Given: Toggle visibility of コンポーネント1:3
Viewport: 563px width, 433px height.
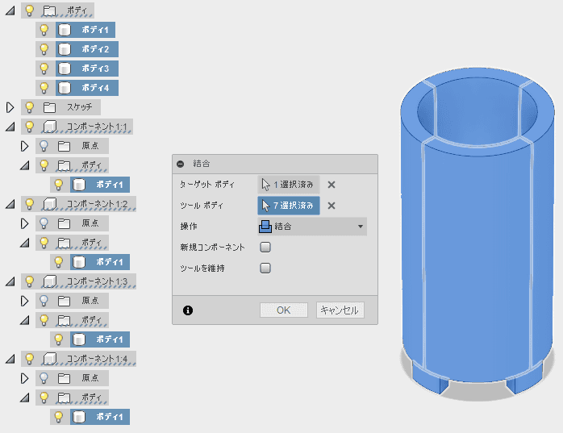Looking at the screenshot, I should (x=30, y=281).
